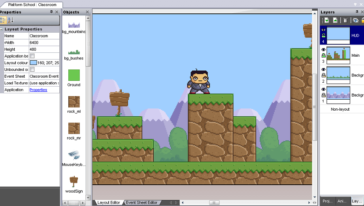364x206 pixels.
Task: Select the MouseKeyboard object icon
Action: click(74, 155)
